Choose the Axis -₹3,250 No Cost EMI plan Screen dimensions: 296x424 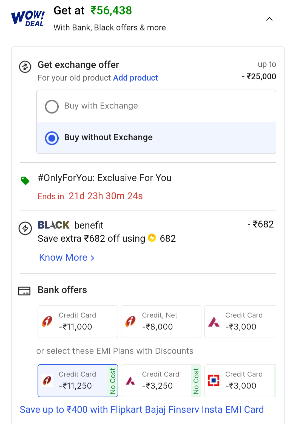pos(161,381)
